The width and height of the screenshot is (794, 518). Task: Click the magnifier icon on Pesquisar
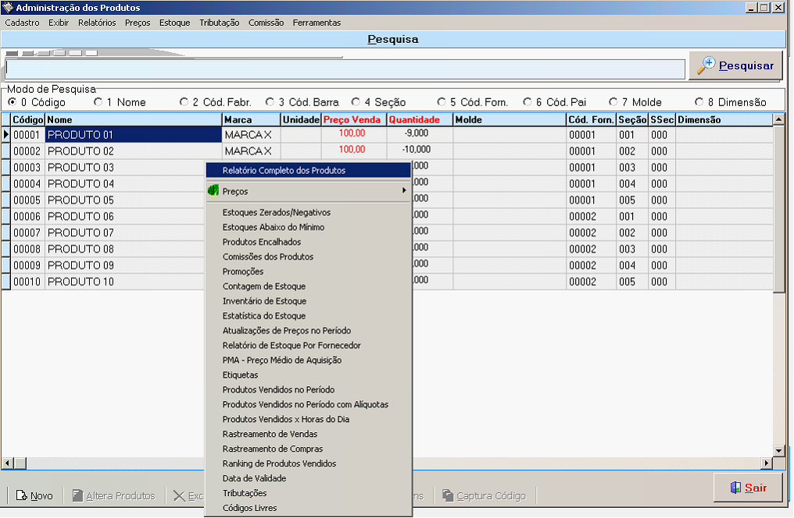pyautogui.click(x=706, y=66)
